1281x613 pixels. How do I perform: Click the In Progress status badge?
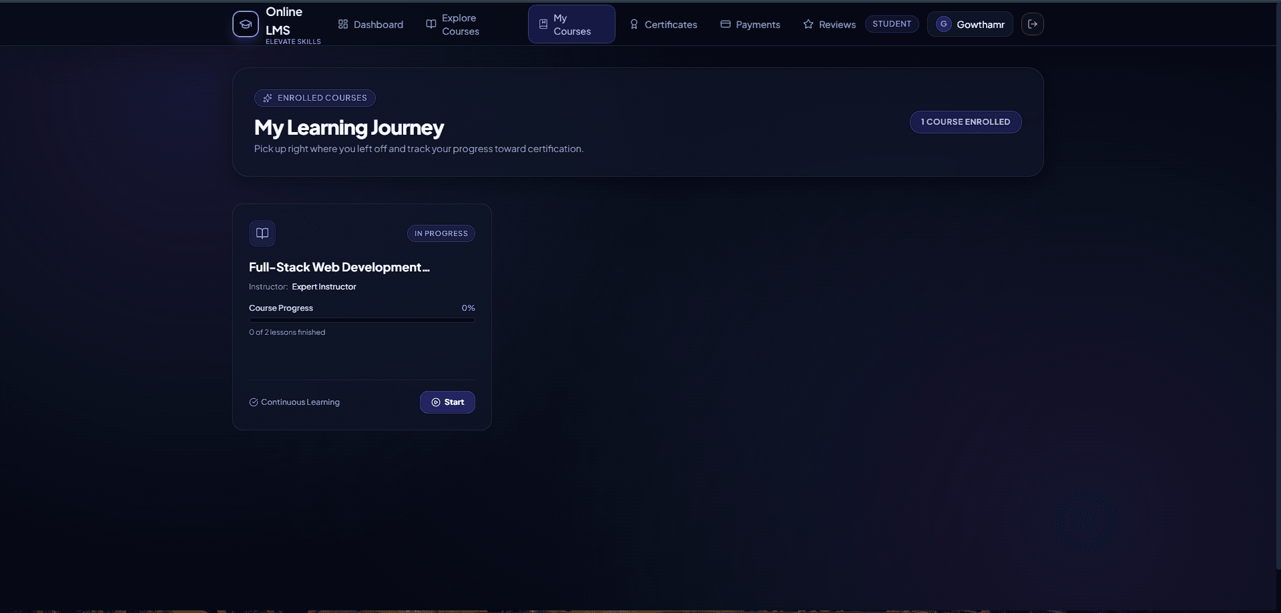pyautogui.click(x=441, y=233)
